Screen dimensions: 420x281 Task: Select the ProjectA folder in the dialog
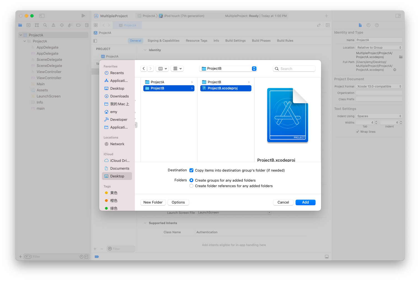[x=169, y=82]
